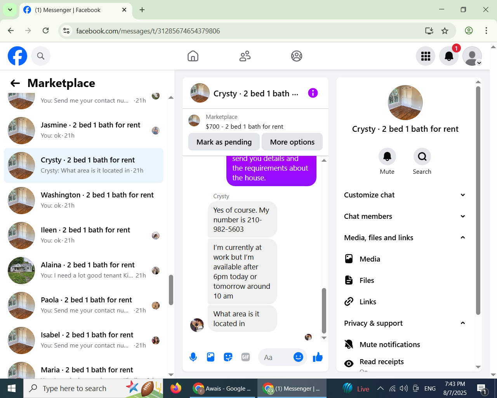
Task: Open notifications bell with badge
Action: click(x=449, y=56)
